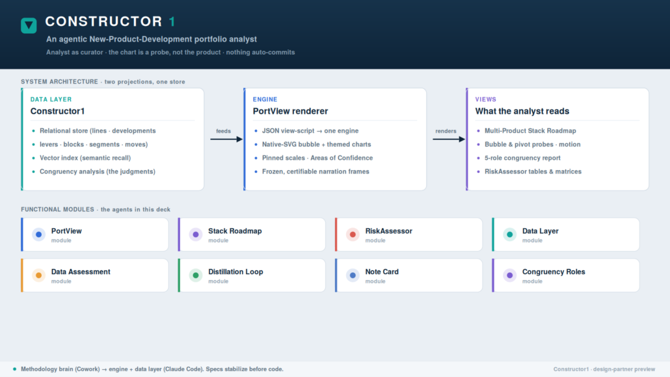Click the ENGINE label
Viewport: 670px width, 377px height.
pyautogui.click(x=265, y=99)
